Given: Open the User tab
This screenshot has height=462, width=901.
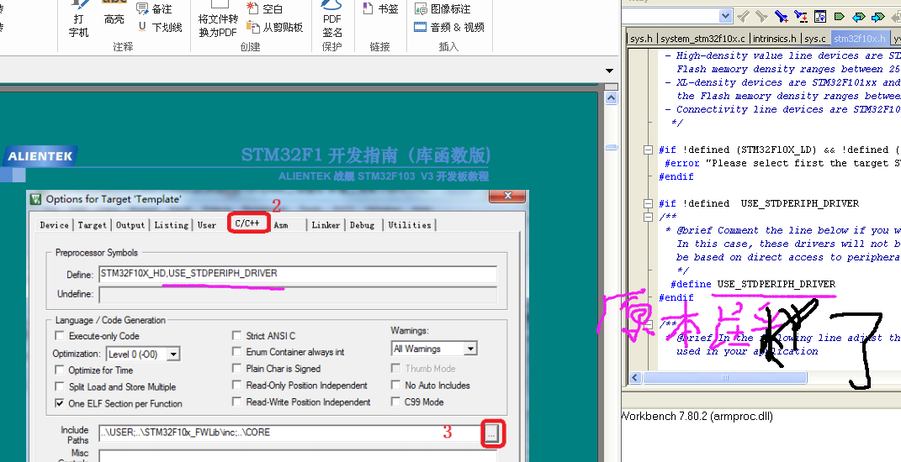Looking at the screenshot, I should tap(207, 225).
